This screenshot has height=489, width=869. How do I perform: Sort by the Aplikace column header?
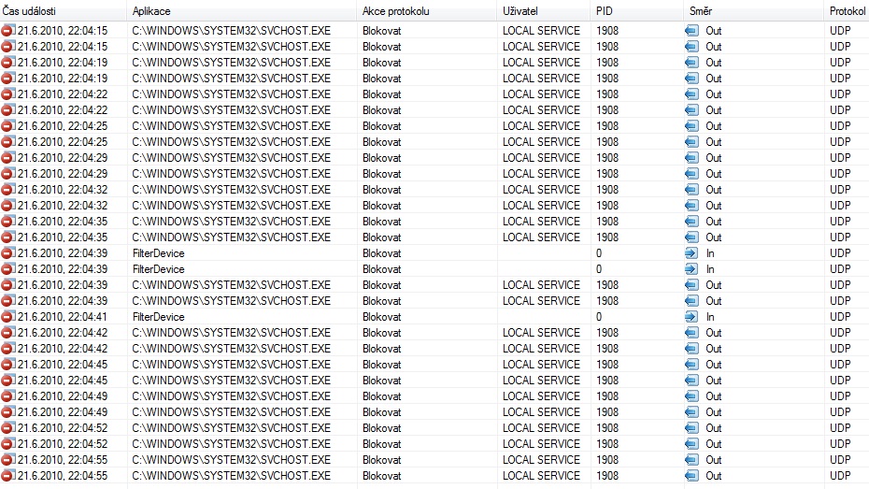tap(152, 10)
